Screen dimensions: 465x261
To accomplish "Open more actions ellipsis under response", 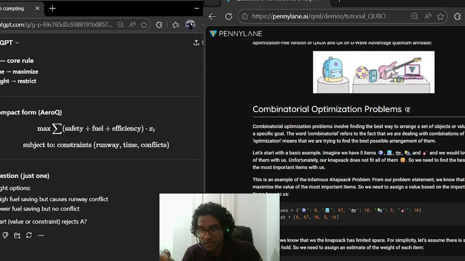I will 41,235.
